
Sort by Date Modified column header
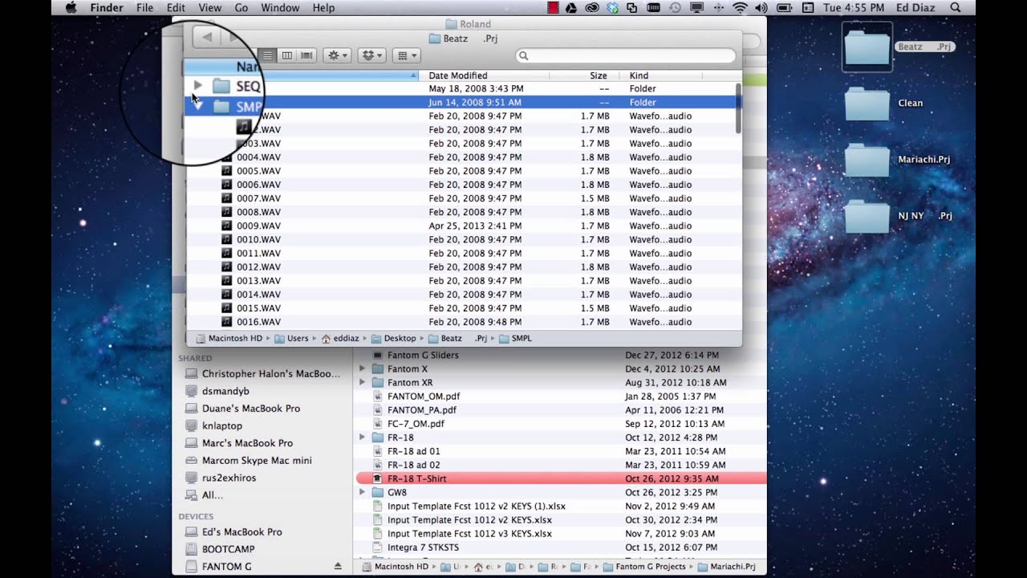(x=484, y=75)
